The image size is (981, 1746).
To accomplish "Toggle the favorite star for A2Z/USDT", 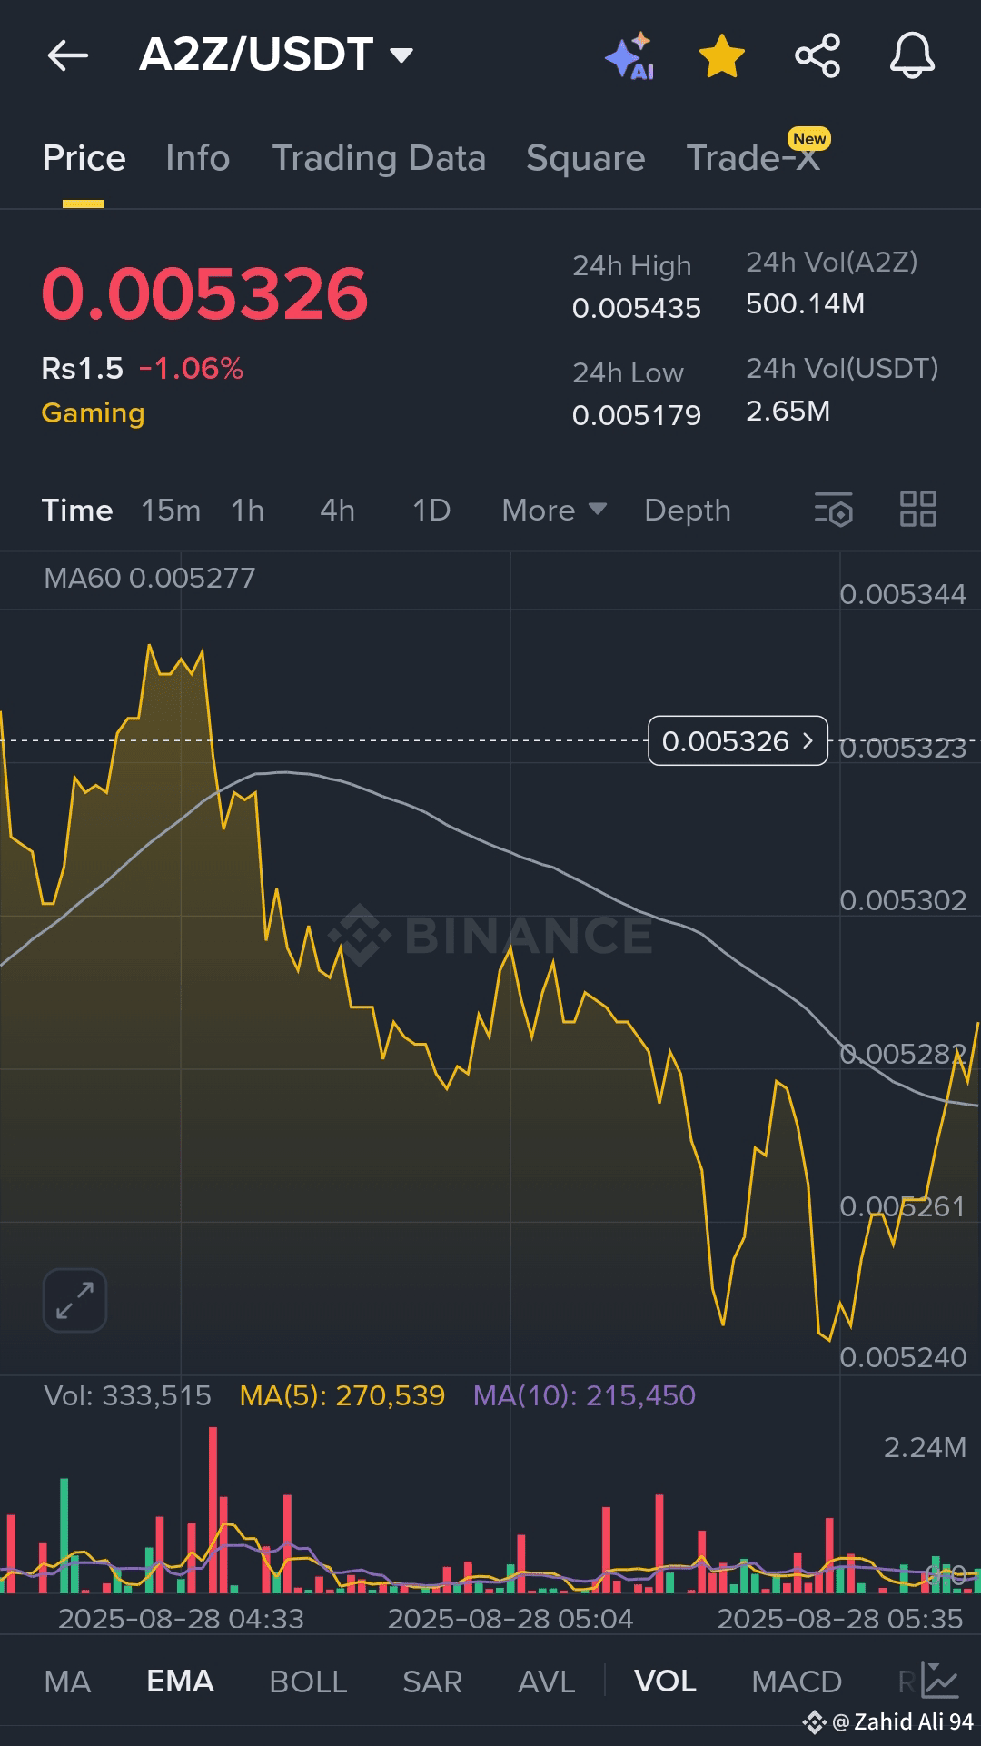I will tap(722, 55).
